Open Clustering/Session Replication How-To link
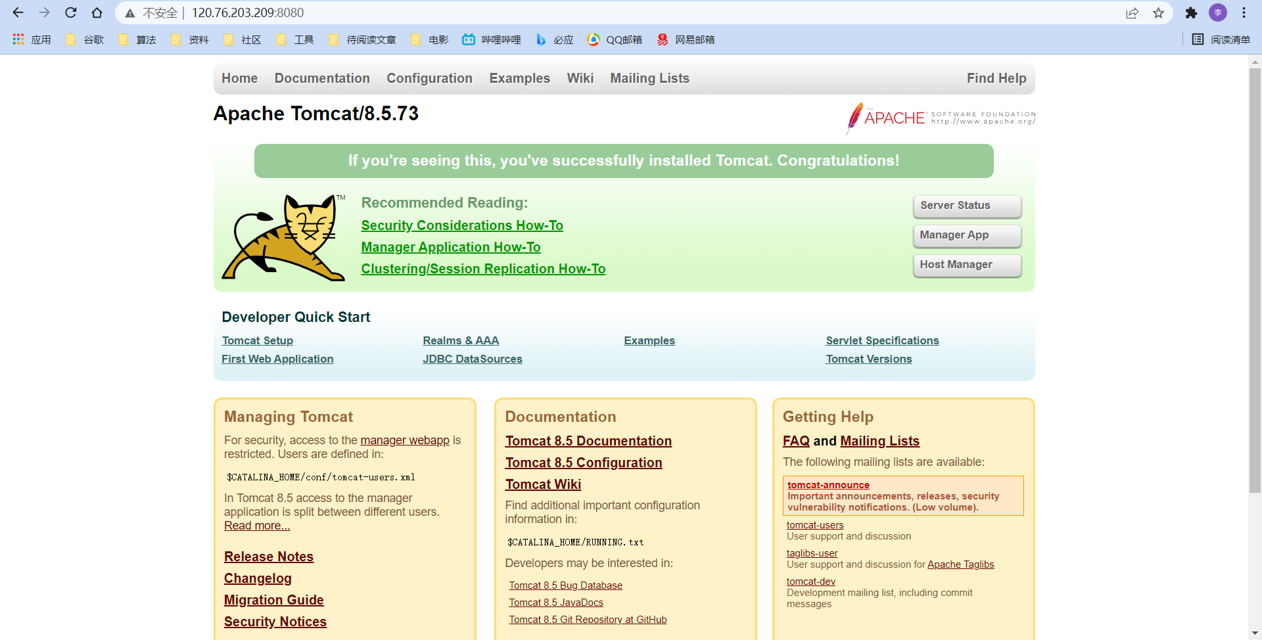The height and width of the screenshot is (640, 1262). click(x=483, y=269)
